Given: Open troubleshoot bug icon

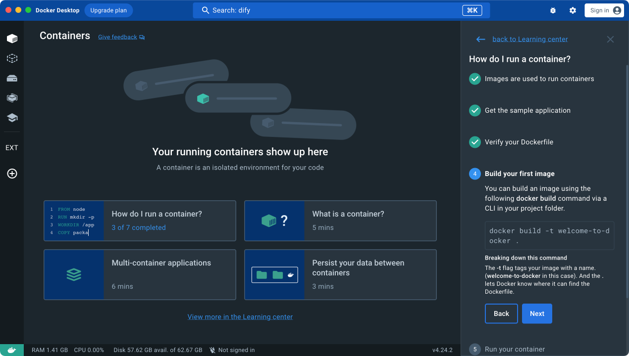Looking at the screenshot, I should 553,10.
